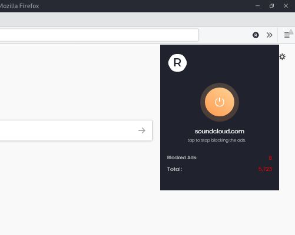Click the Total label in popup
Screen dimensions: 295x235
174,169
